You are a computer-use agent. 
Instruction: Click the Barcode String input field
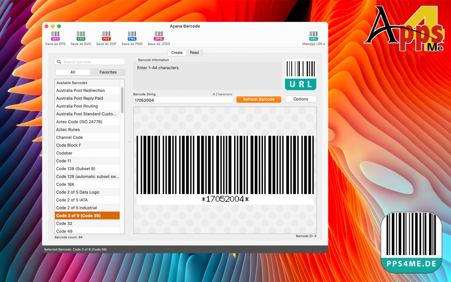(x=183, y=100)
